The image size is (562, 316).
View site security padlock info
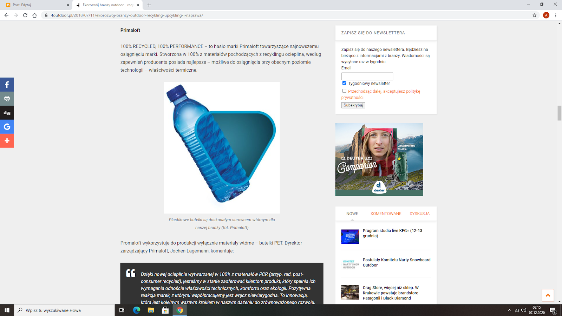point(46,15)
